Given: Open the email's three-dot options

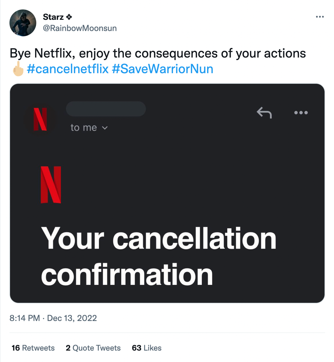Looking at the screenshot, I should click(x=301, y=112).
